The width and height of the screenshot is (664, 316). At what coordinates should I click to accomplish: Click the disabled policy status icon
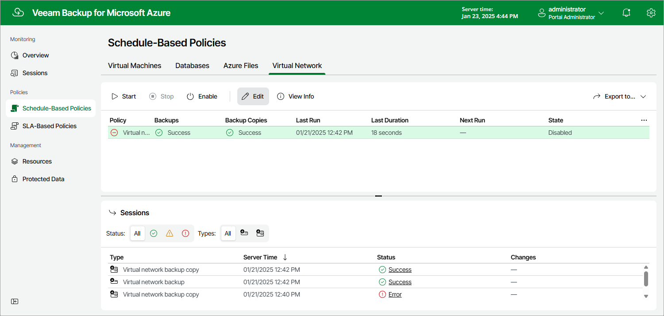pos(114,133)
